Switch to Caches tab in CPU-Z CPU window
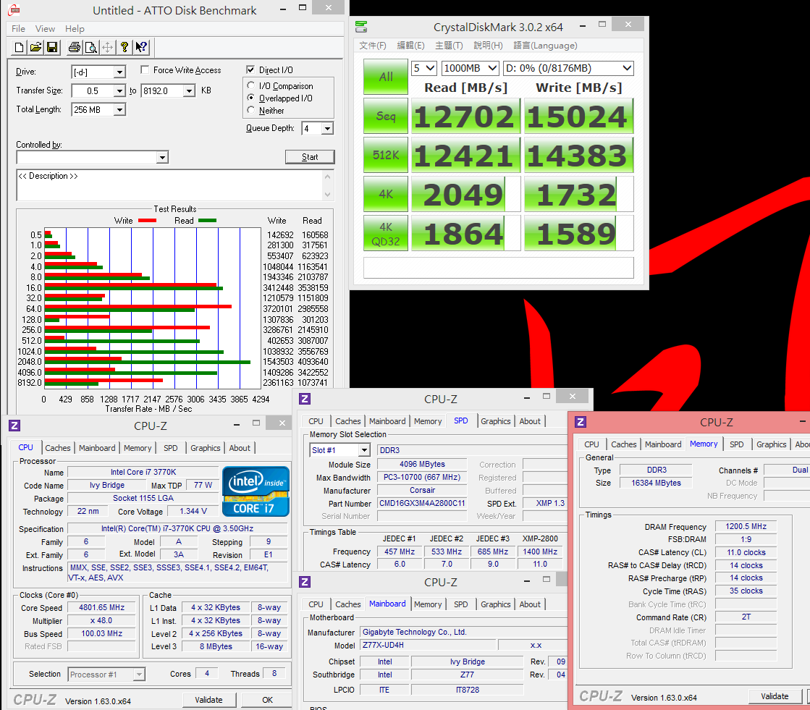This screenshot has height=710, width=810. click(x=58, y=448)
